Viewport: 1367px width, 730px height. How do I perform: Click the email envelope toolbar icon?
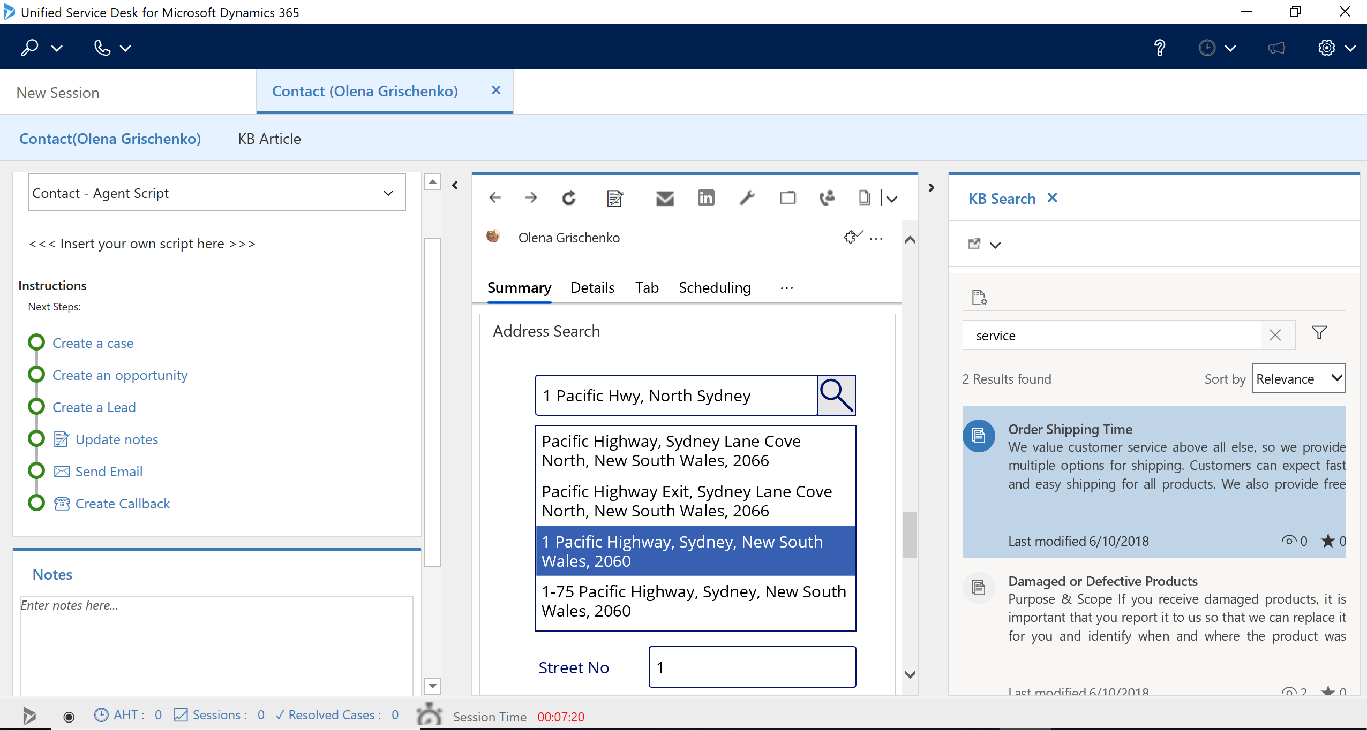coord(664,198)
